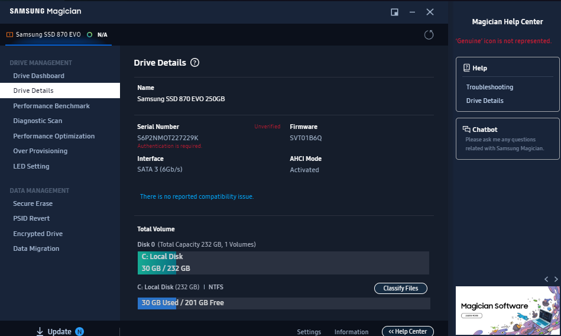Go to Performance Optimization
This screenshot has width=561, height=336.
(x=54, y=136)
